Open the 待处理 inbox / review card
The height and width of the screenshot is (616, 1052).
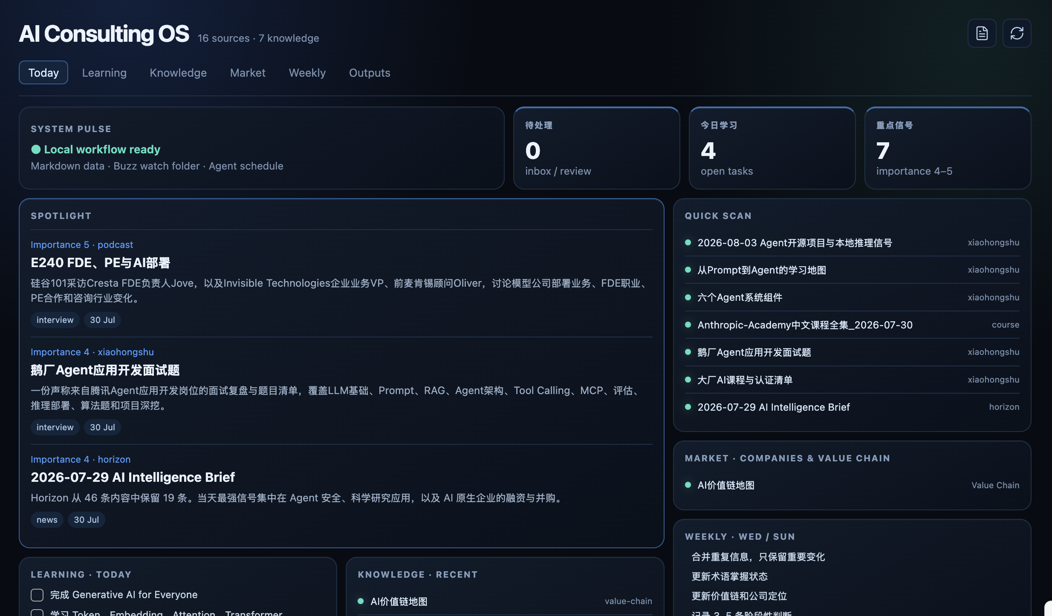click(x=596, y=148)
